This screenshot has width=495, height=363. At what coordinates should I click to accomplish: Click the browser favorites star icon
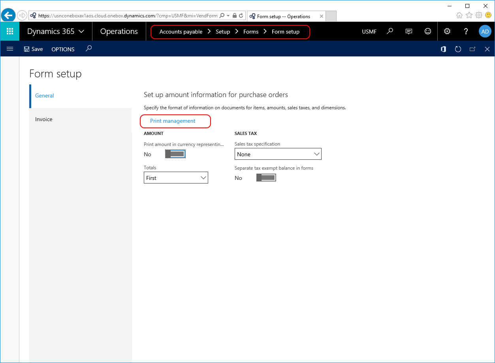469,15
